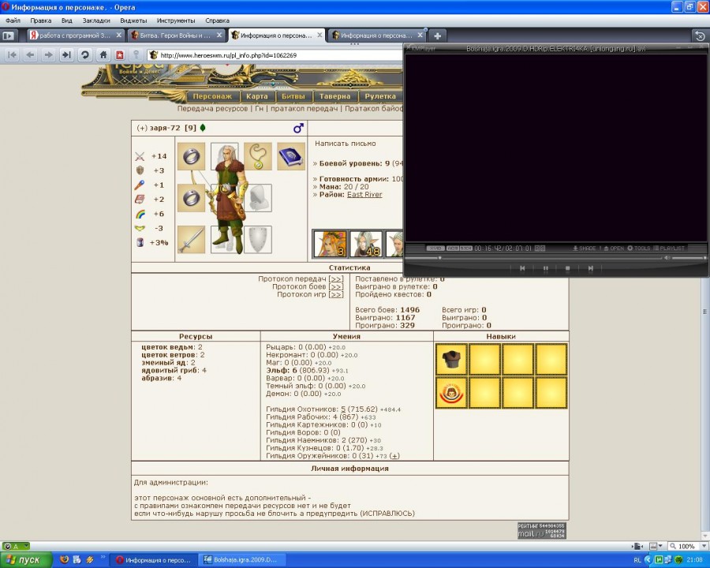
Task: Open the "Протокол передач" [>>] link
Action: pyautogui.click(x=336, y=279)
